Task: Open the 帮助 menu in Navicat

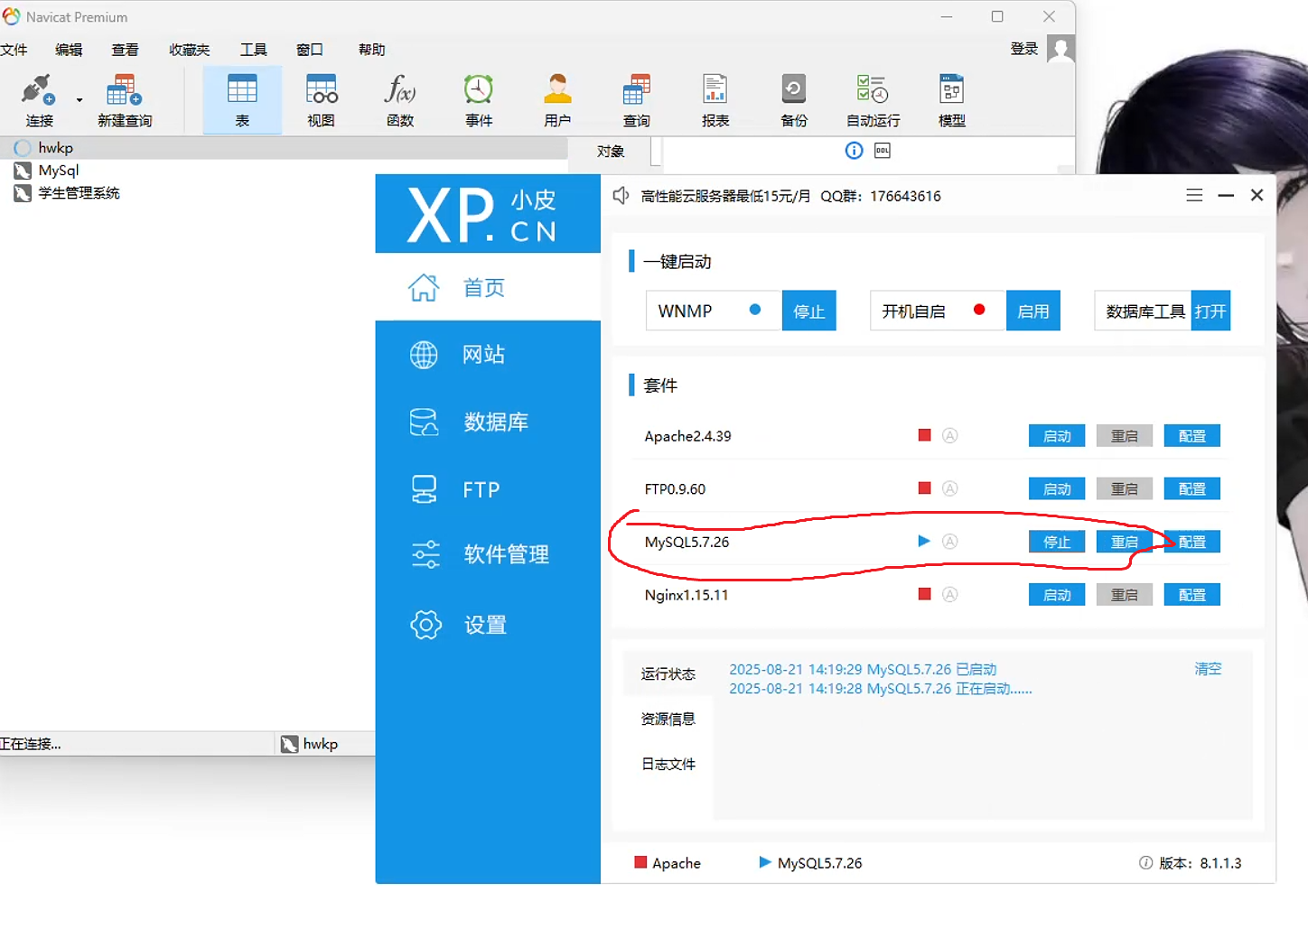Action: pos(371,50)
